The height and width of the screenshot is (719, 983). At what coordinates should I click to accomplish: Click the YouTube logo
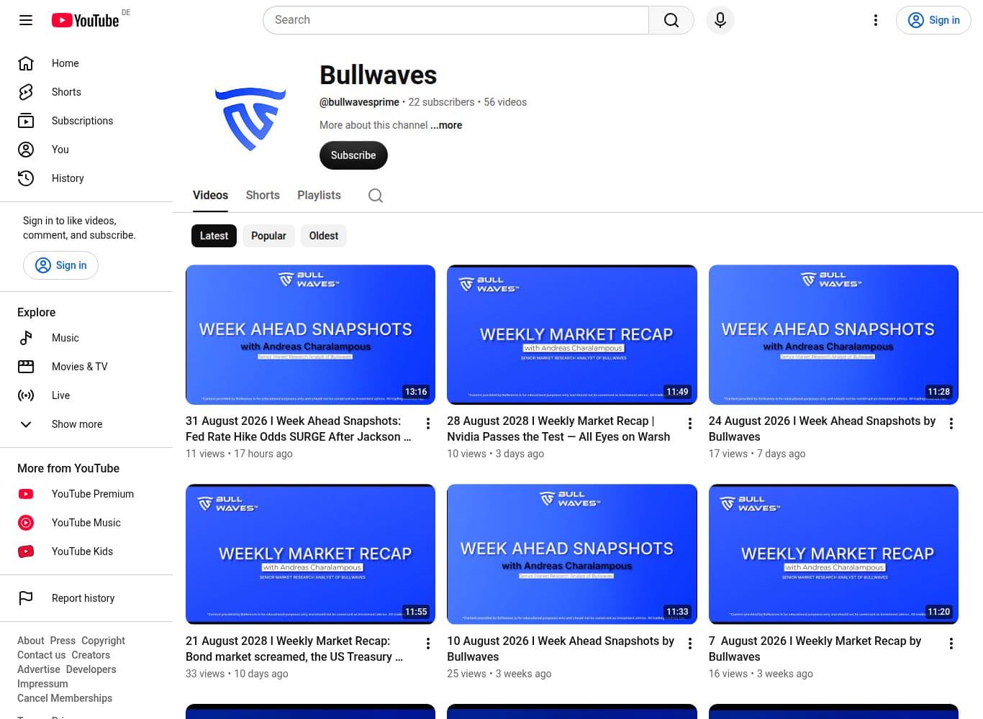tap(85, 20)
